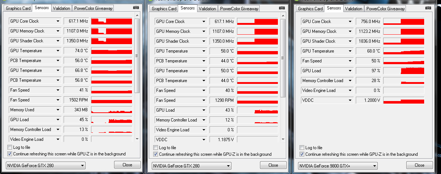Click 756.0 MHz core clock value
The height and width of the screenshot is (174, 441).
click(369, 22)
